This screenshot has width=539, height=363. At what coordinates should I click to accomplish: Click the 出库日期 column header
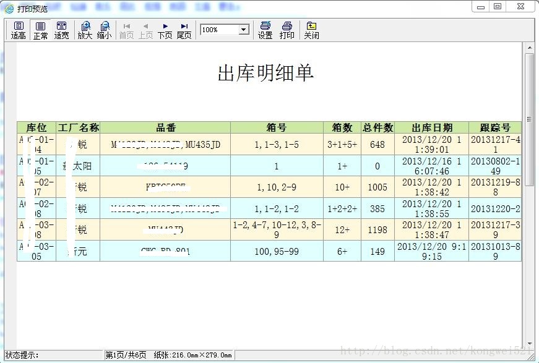431,127
